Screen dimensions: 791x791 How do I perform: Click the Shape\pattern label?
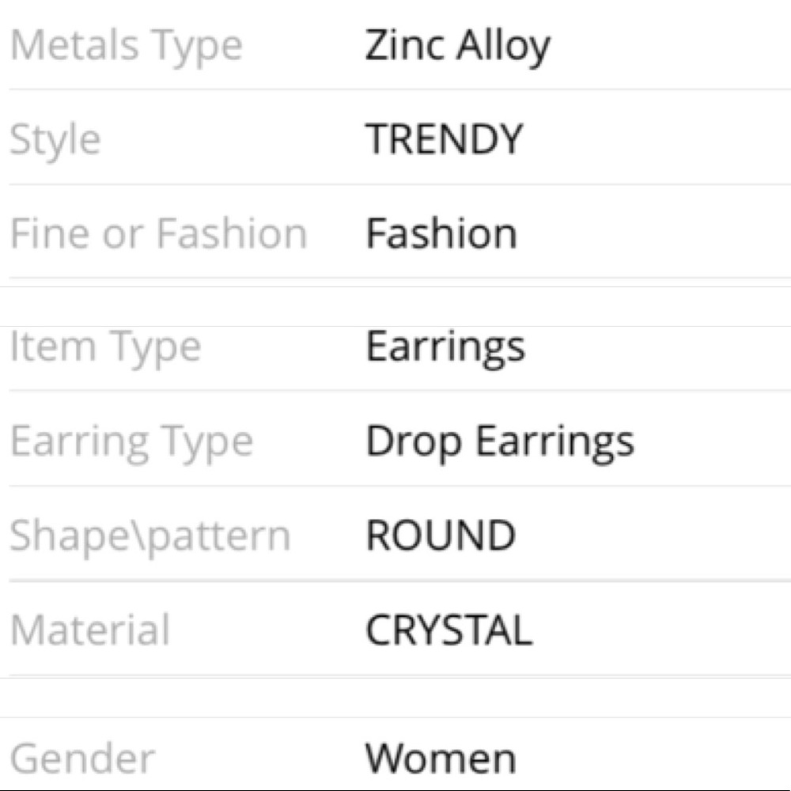coord(150,537)
